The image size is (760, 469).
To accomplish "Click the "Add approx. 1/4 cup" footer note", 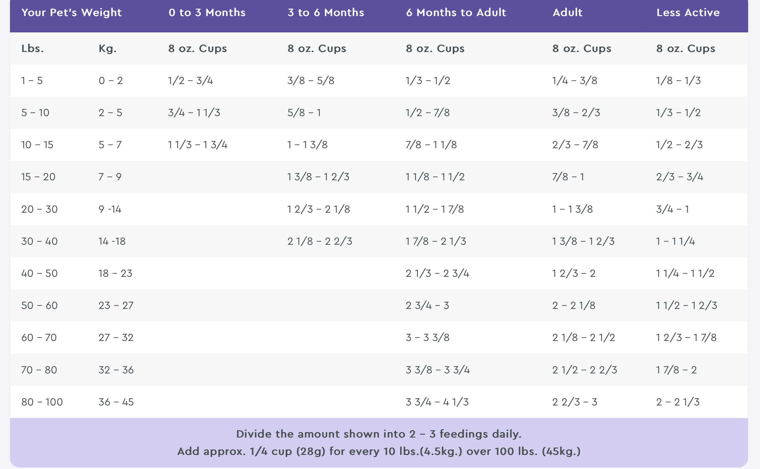I will tap(379, 451).
